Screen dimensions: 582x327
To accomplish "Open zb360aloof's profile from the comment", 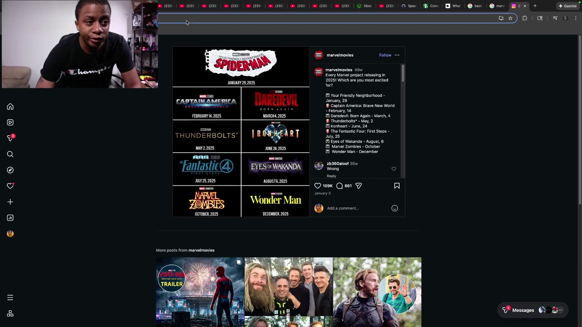I will [338, 163].
